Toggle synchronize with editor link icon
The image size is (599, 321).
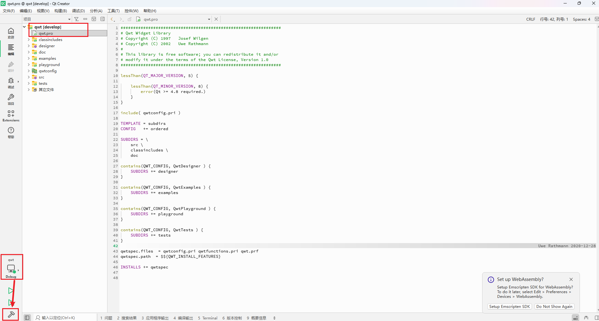85,19
